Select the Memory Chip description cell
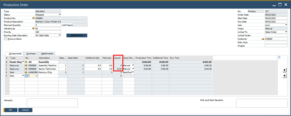 point(48,72)
